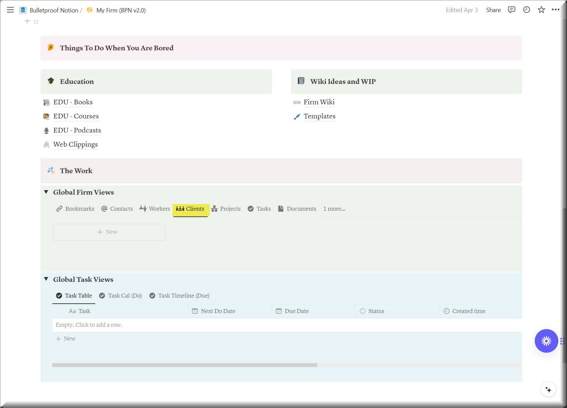
Task: Open the Bulletproof Notion breadcrumb link
Action: click(54, 10)
